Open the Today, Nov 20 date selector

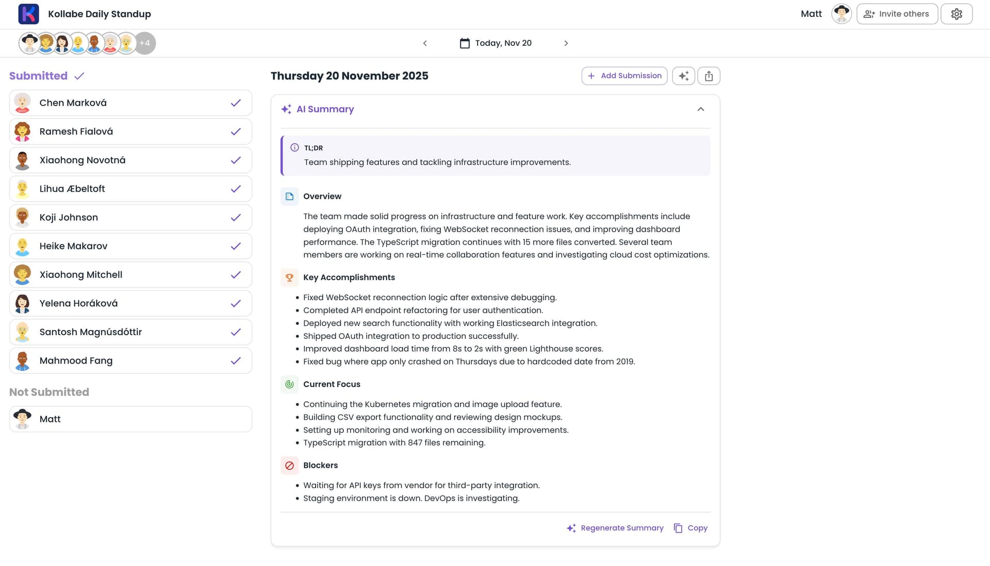pyautogui.click(x=503, y=43)
